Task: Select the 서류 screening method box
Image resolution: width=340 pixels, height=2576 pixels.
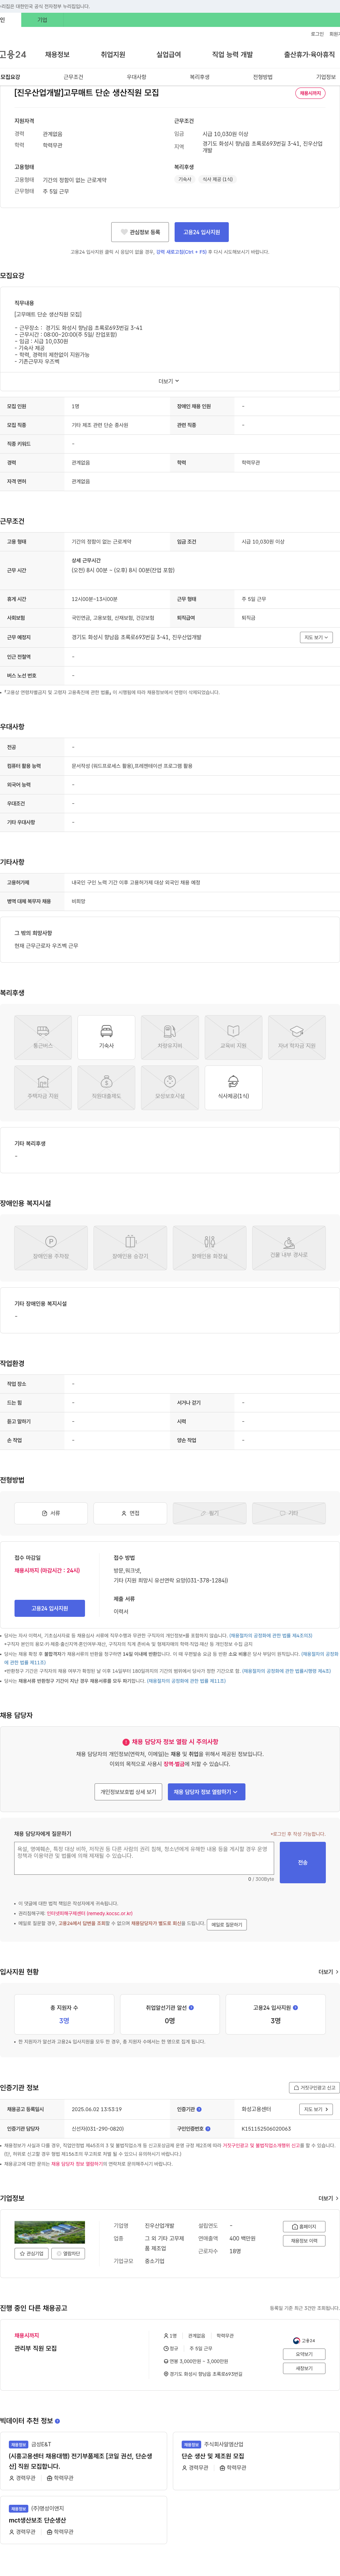Action: click(51, 1513)
